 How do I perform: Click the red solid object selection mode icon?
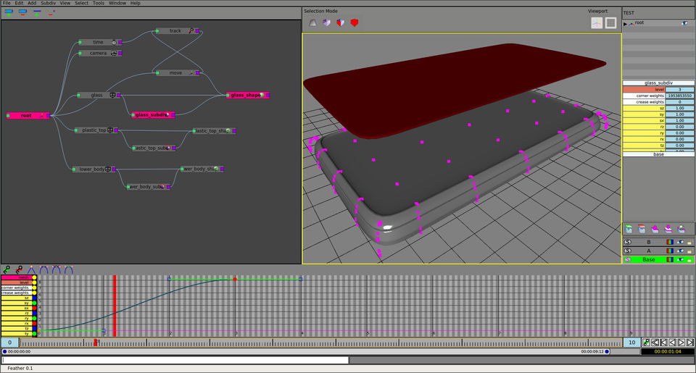355,22
